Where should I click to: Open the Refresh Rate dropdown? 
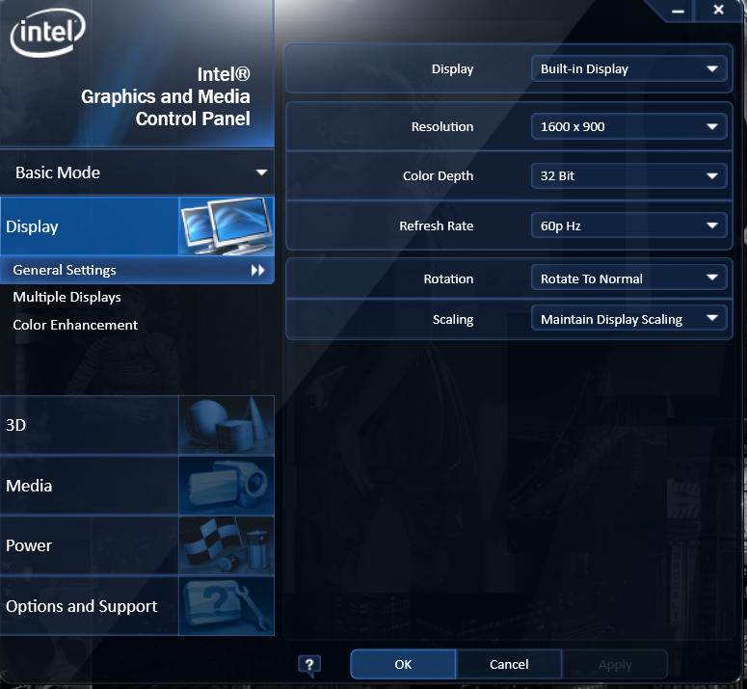point(628,226)
